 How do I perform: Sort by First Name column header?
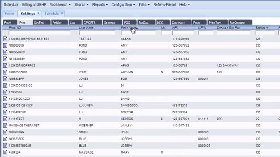click(x=129, y=28)
